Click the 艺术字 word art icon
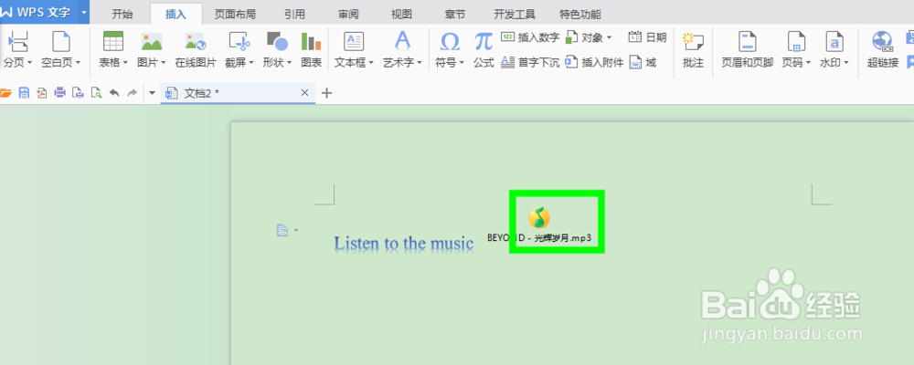This screenshot has height=365, width=914. point(402,42)
